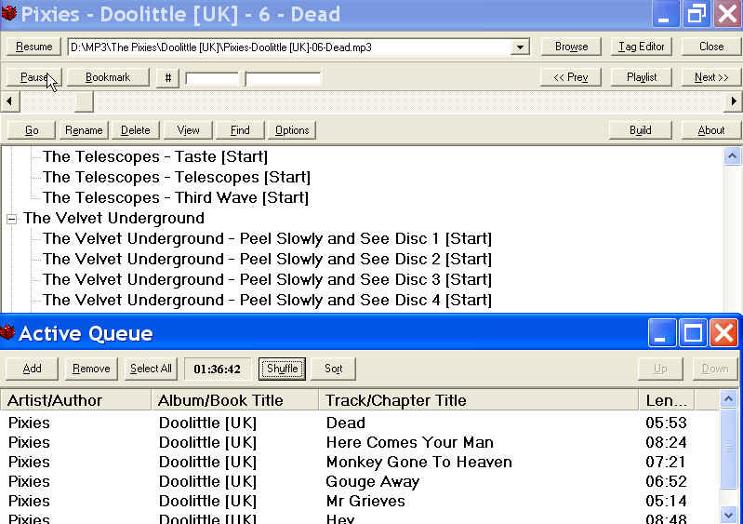743x524 pixels.
Task: Select The Velvet Underground artist node
Action: [113, 218]
